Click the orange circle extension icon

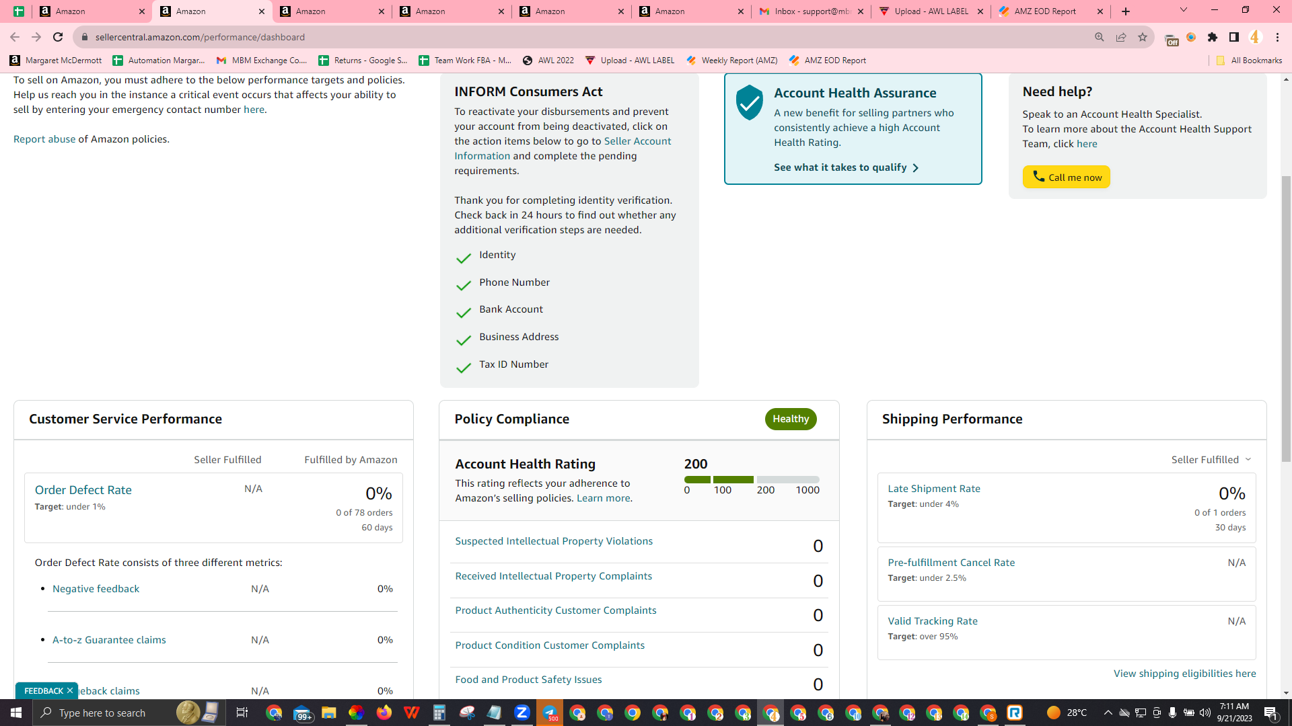1191,37
